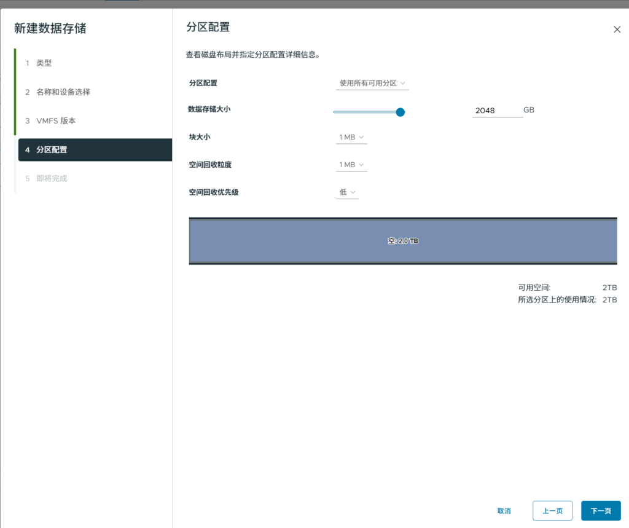
Task: Expand the 空间回收优先级 dropdown set to 低
Action: pyautogui.click(x=347, y=192)
